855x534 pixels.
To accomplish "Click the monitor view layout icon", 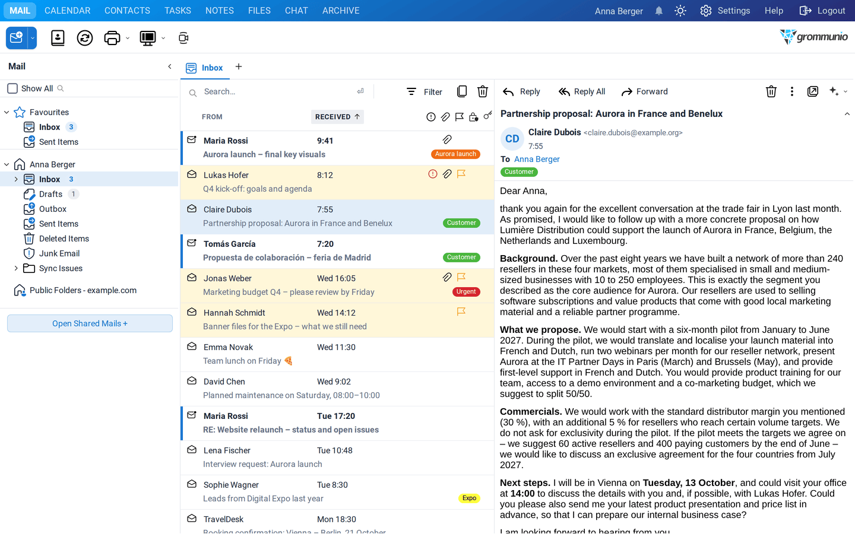I will pos(148,38).
